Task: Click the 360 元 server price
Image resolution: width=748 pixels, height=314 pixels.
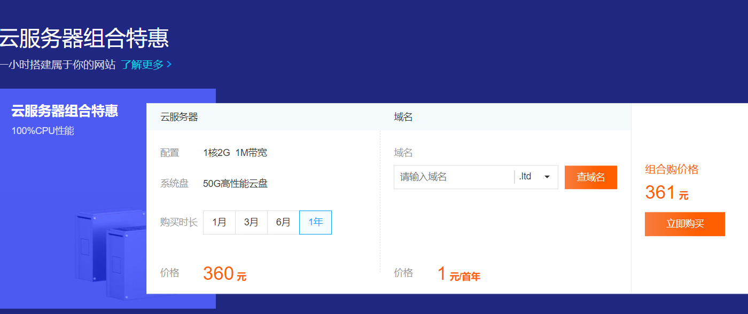Action: coord(224,274)
